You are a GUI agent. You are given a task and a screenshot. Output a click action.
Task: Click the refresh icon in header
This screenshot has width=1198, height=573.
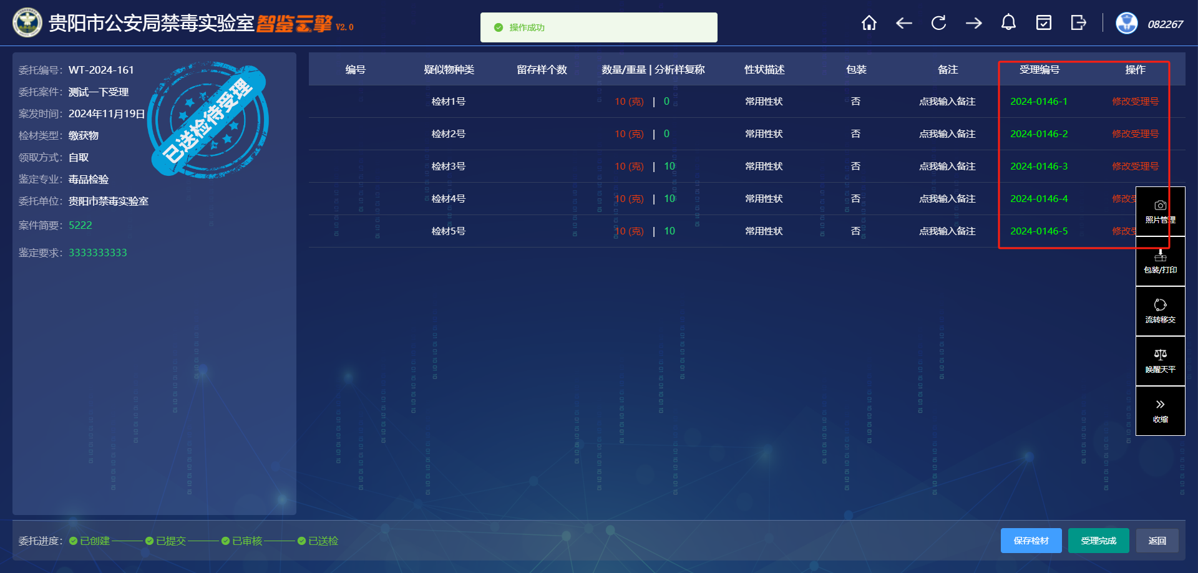(x=938, y=24)
